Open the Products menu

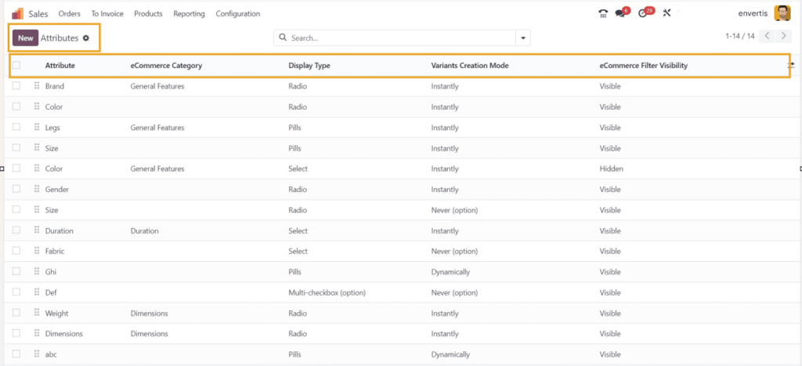[148, 13]
